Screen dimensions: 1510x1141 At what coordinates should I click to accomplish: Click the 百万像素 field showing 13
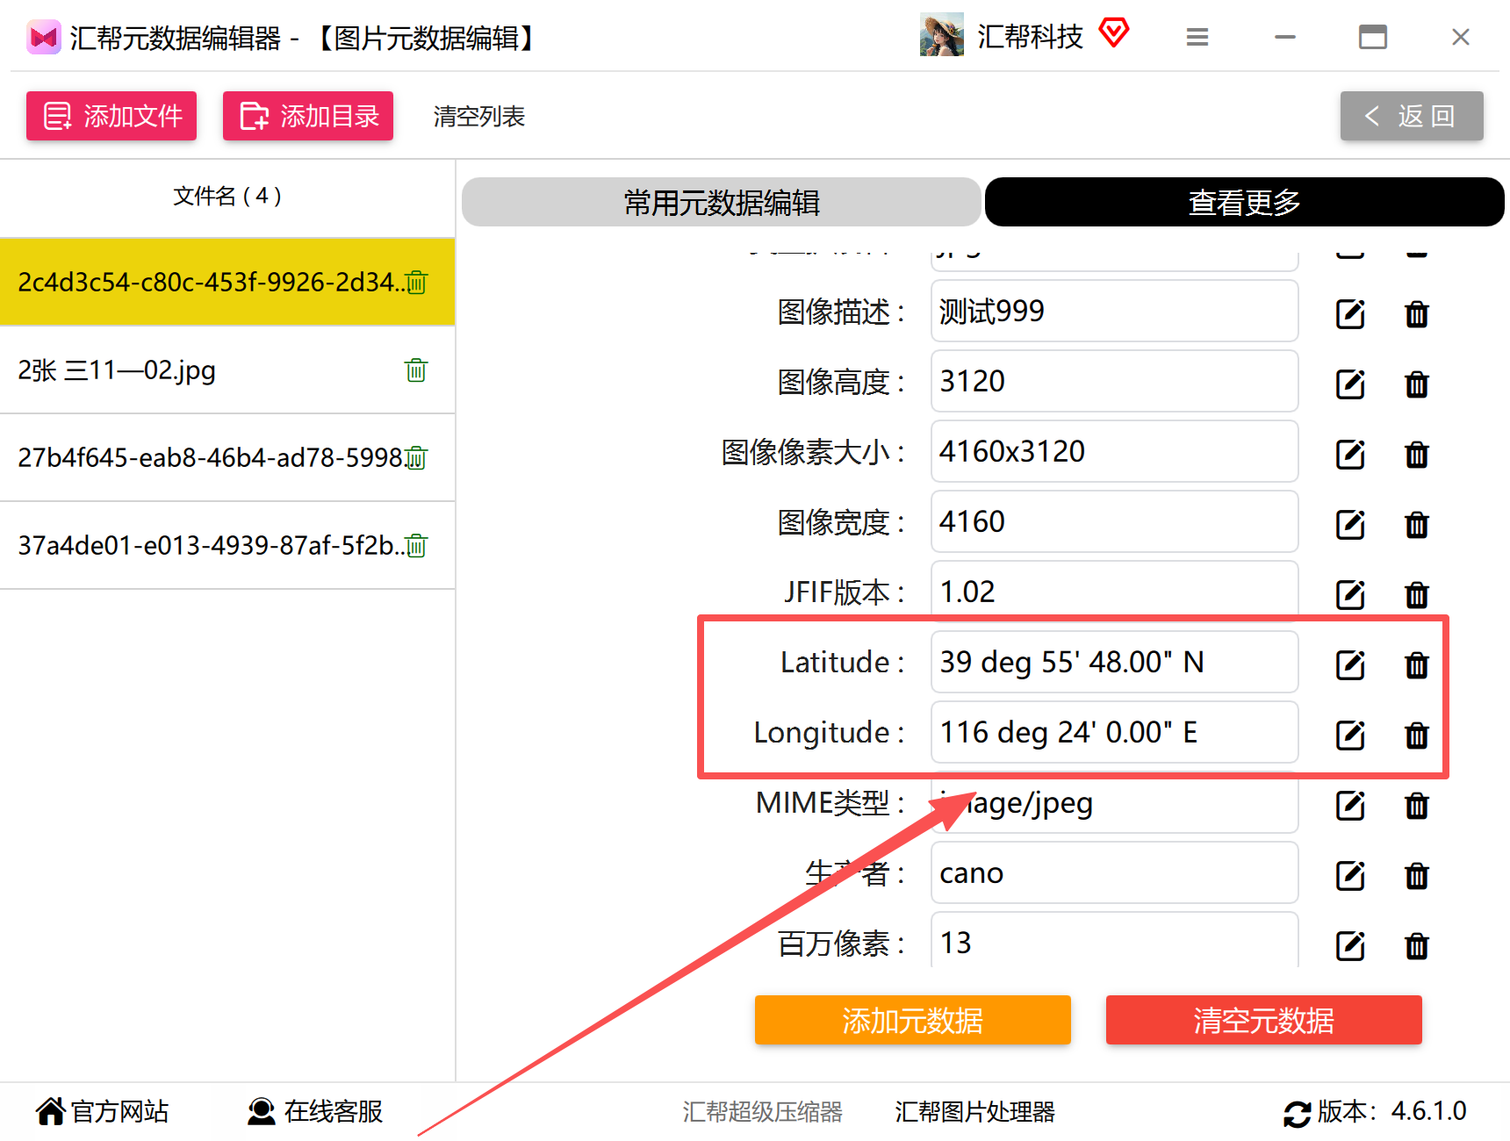1114,941
